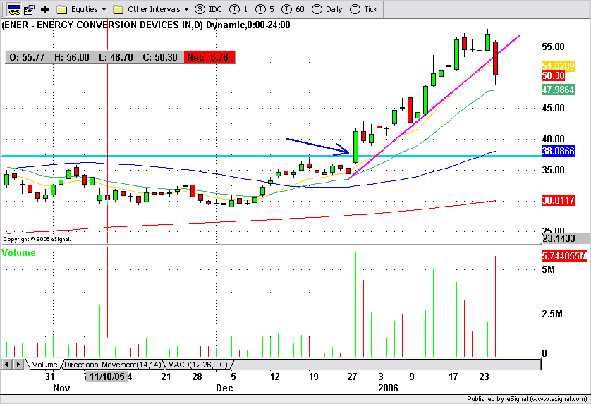Switch to the 5-minute interval
Viewport: 591px width, 404px height.
[264, 9]
